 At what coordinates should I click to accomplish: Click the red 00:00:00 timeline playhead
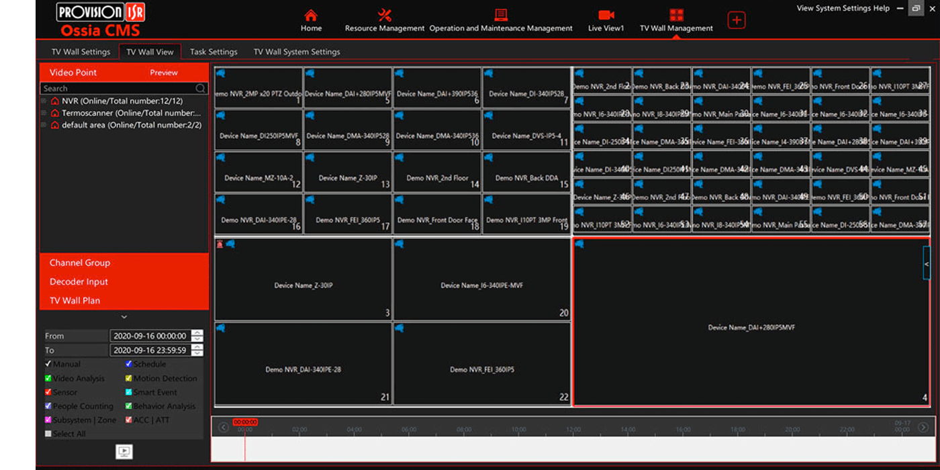pyautogui.click(x=245, y=422)
